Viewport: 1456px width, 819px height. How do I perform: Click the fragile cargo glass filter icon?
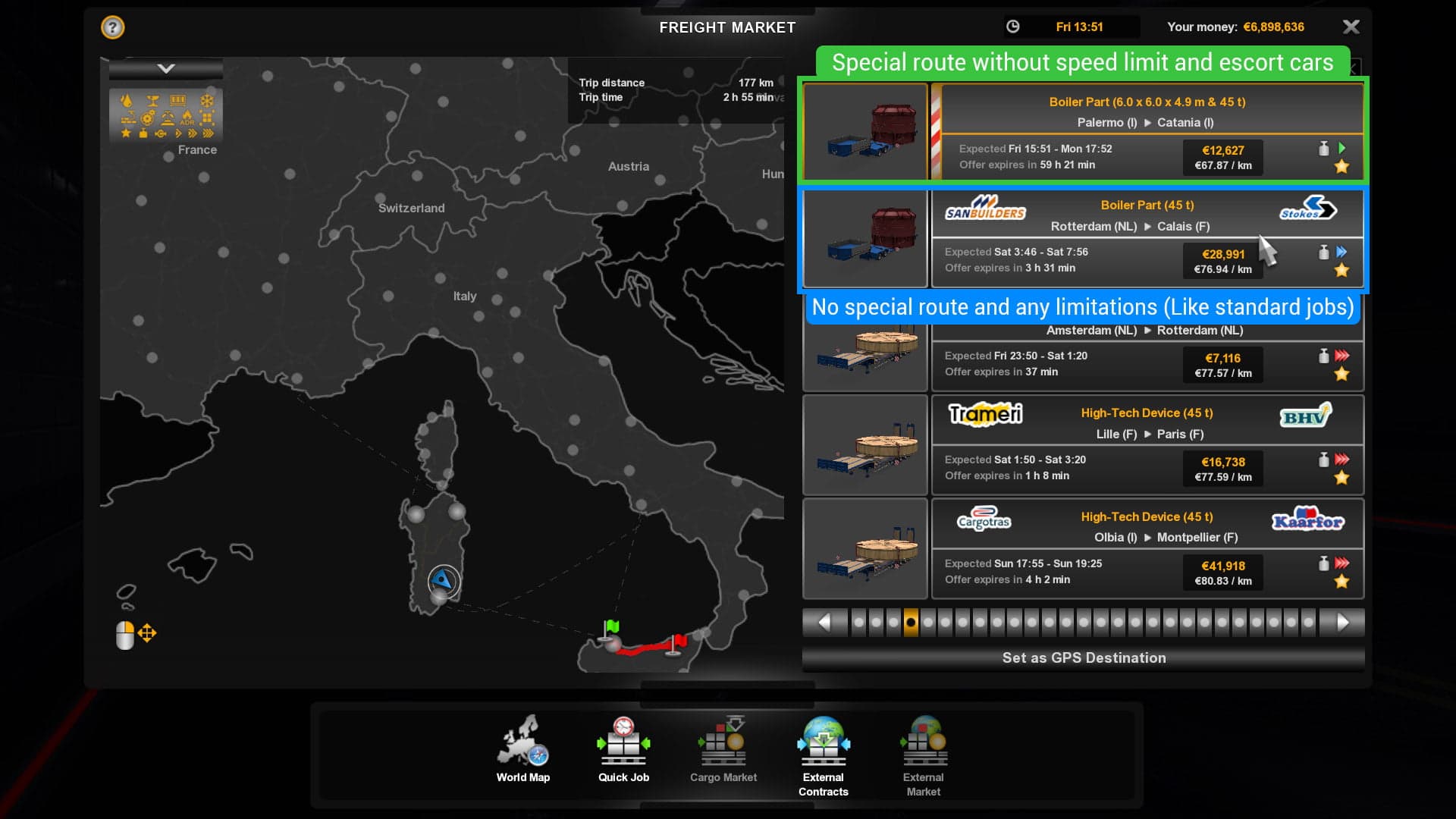152,100
